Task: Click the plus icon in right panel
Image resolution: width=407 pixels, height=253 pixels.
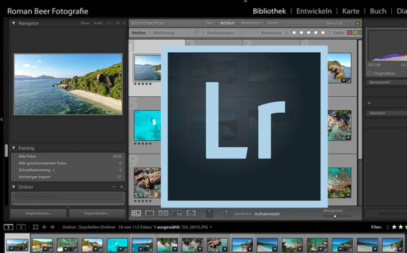Action: click(x=369, y=103)
